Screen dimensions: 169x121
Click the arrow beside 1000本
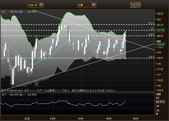[x=41, y=5]
